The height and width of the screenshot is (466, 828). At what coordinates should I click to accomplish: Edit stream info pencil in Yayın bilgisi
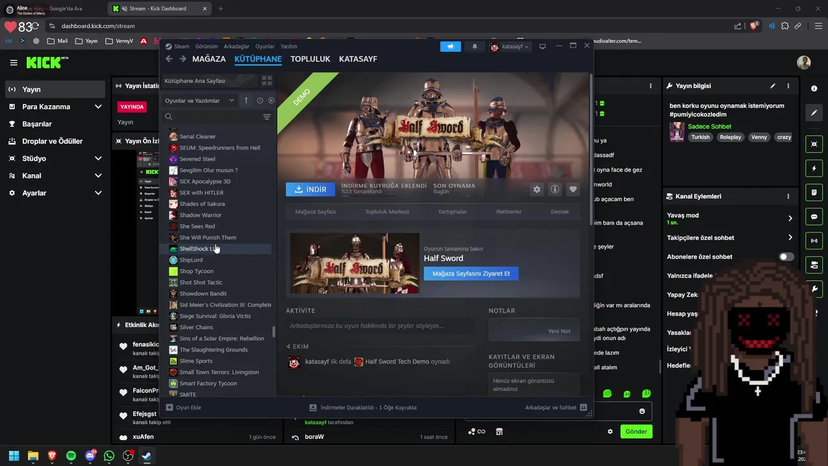point(772,85)
